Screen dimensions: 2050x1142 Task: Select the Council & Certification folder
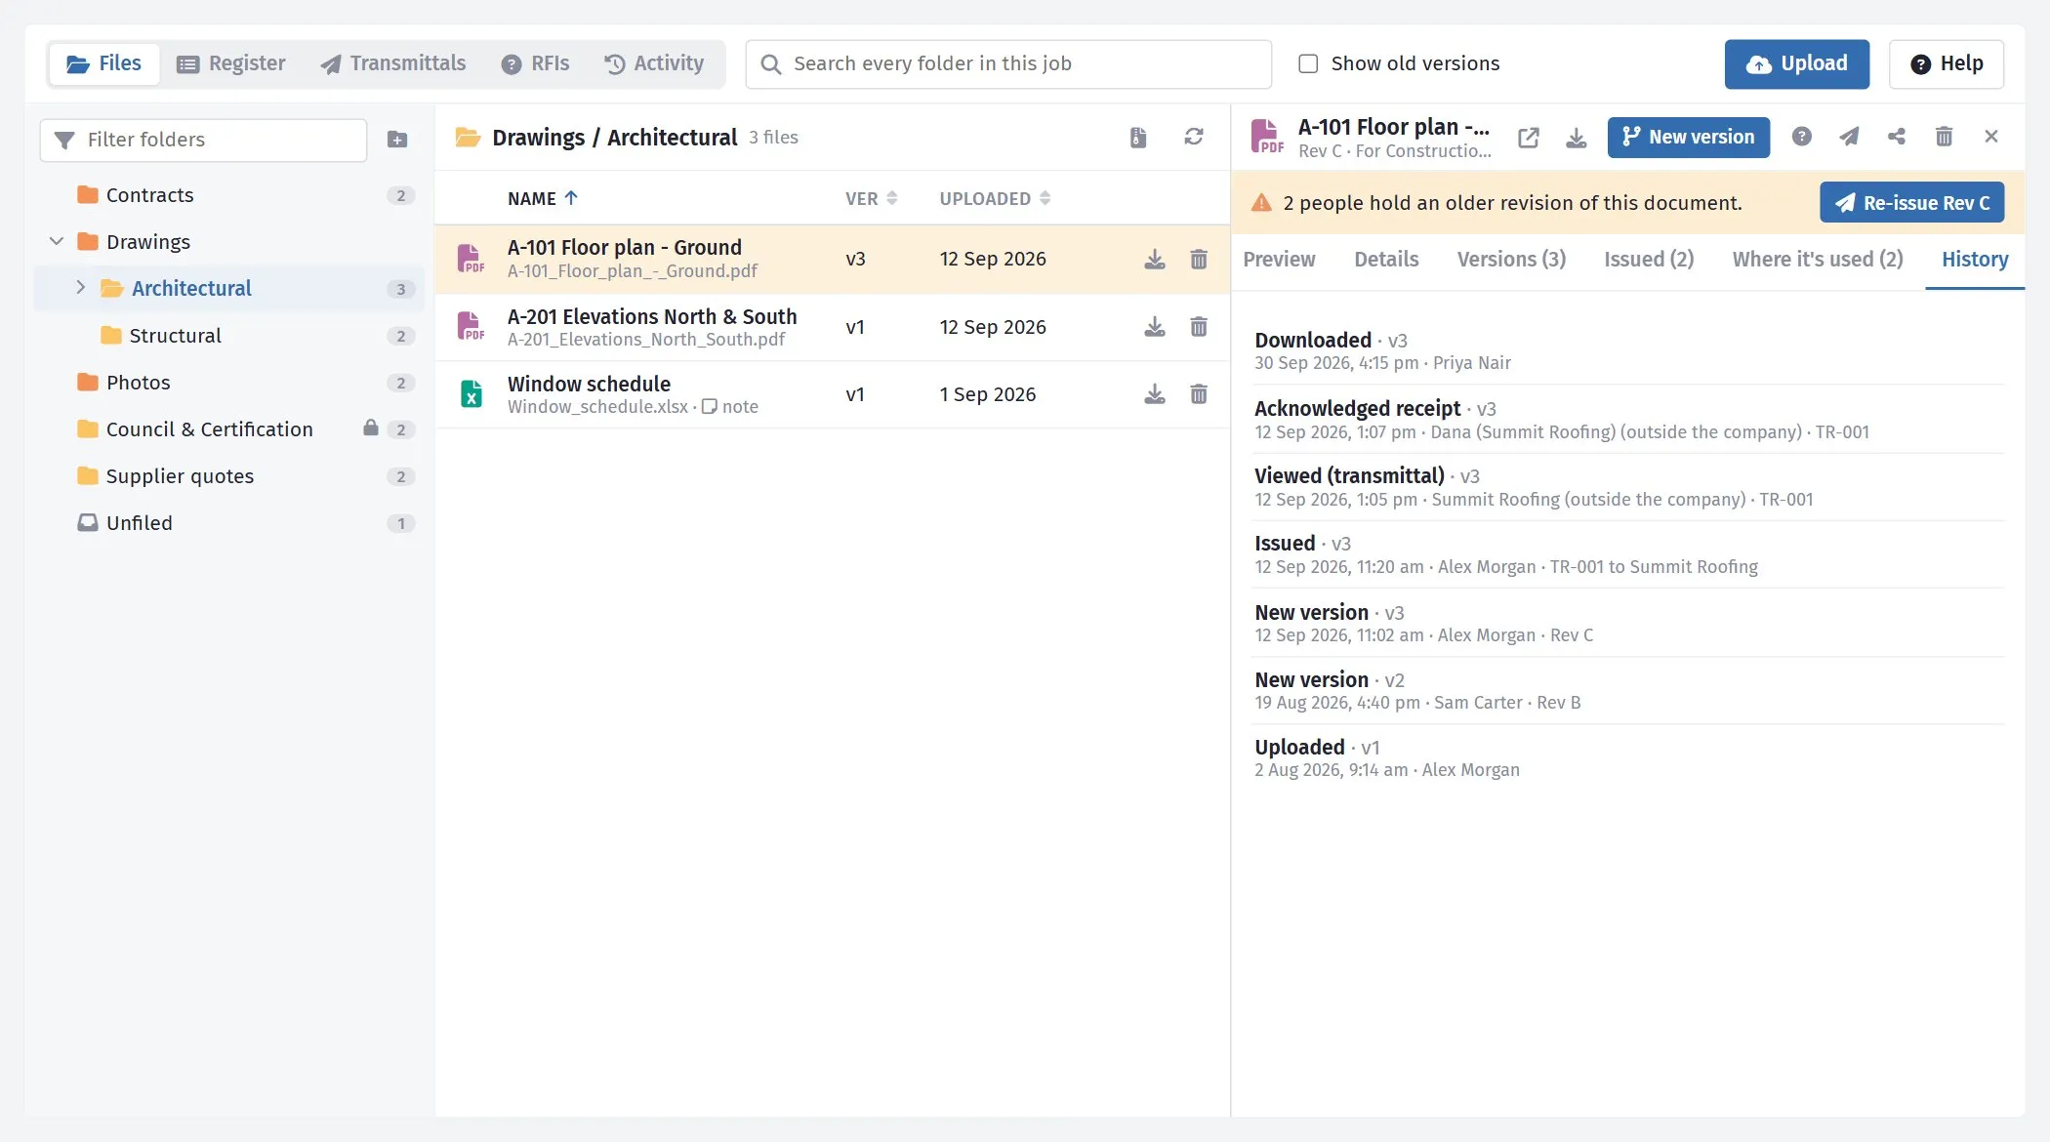pyautogui.click(x=229, y=429)
